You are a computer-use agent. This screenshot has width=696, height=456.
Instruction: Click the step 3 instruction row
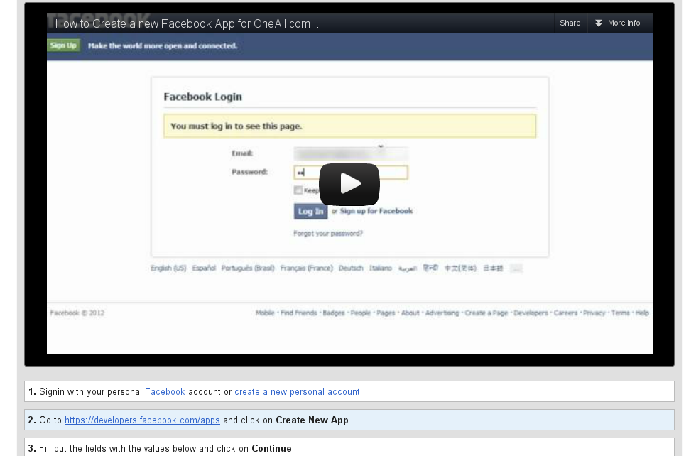(349, 447)
